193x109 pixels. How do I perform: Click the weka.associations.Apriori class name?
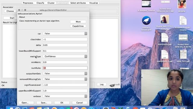tap(30, 14)
